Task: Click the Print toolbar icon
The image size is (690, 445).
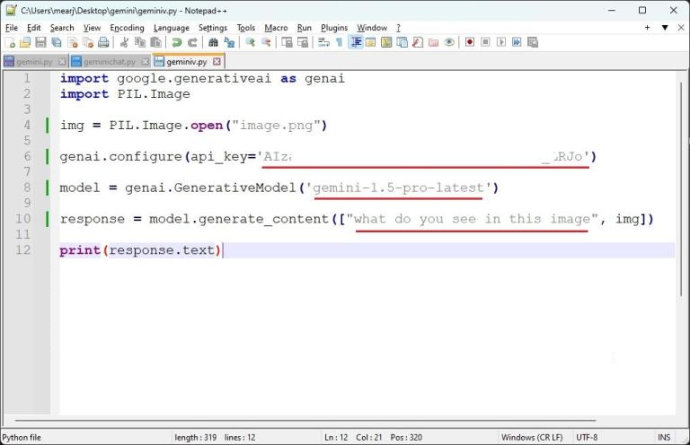Action: [x=103, y=42]
